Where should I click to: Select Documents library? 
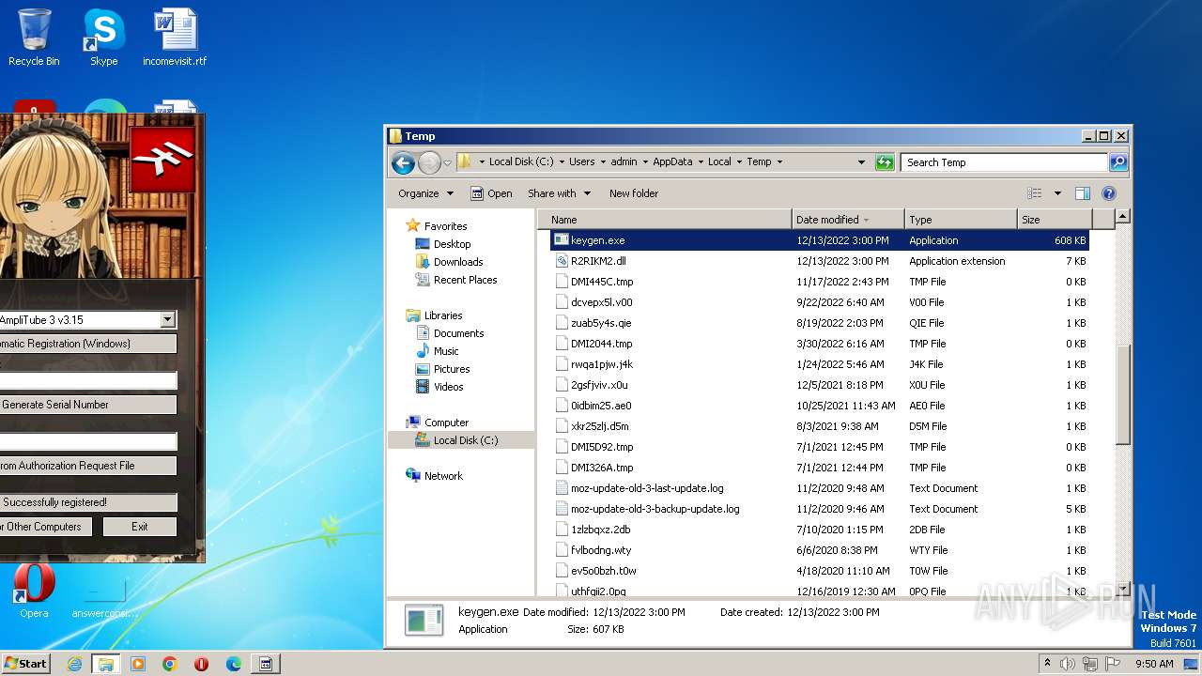coord(458,333)
